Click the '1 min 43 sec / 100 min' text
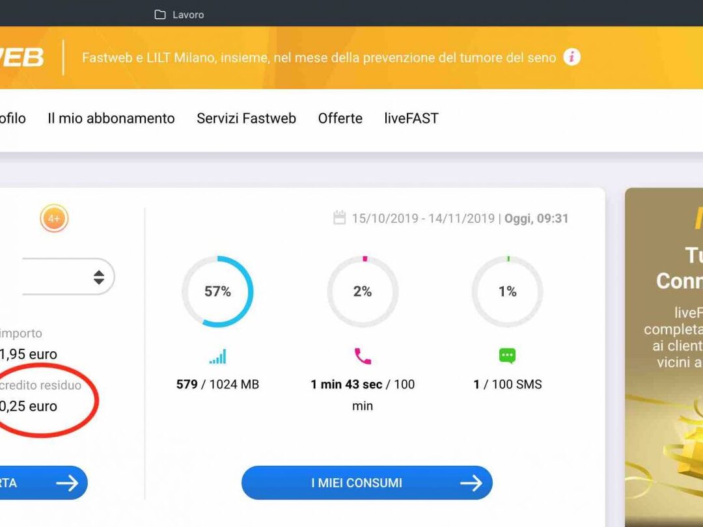The width and height of the screenshot is (703, 527). tap(363, 395)
